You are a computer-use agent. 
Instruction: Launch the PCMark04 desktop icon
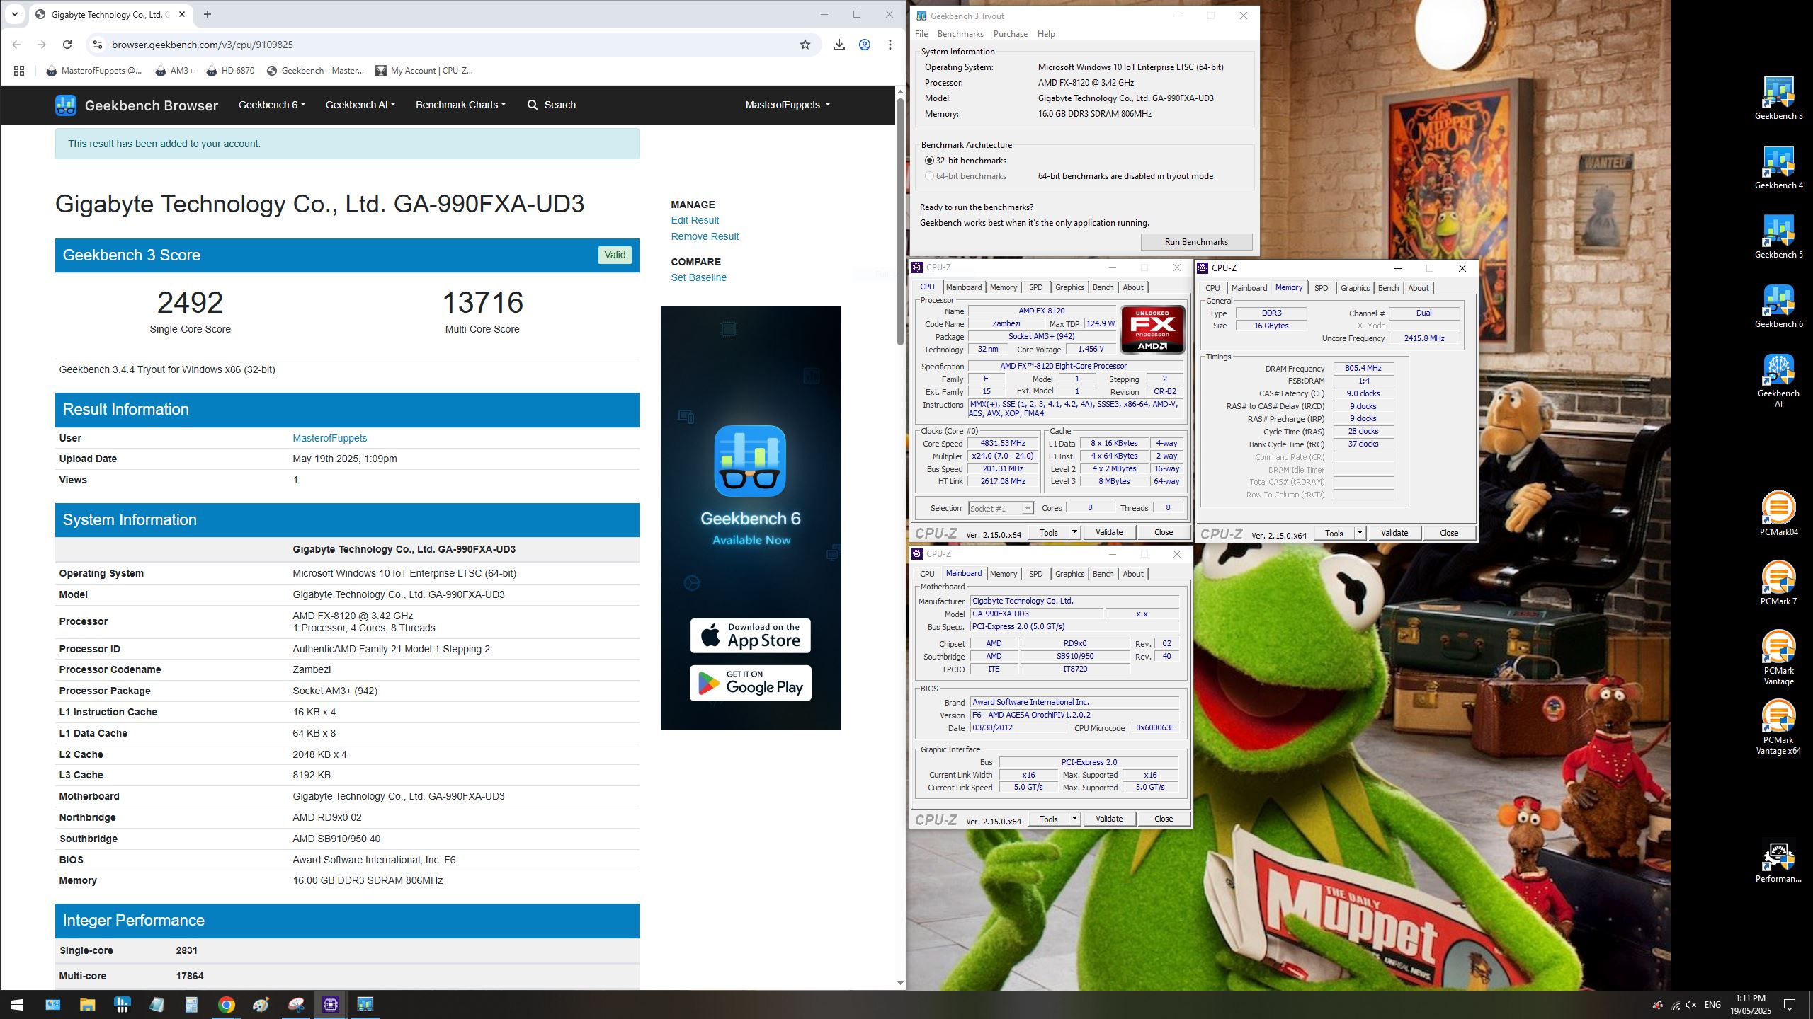pos(1778,514)
